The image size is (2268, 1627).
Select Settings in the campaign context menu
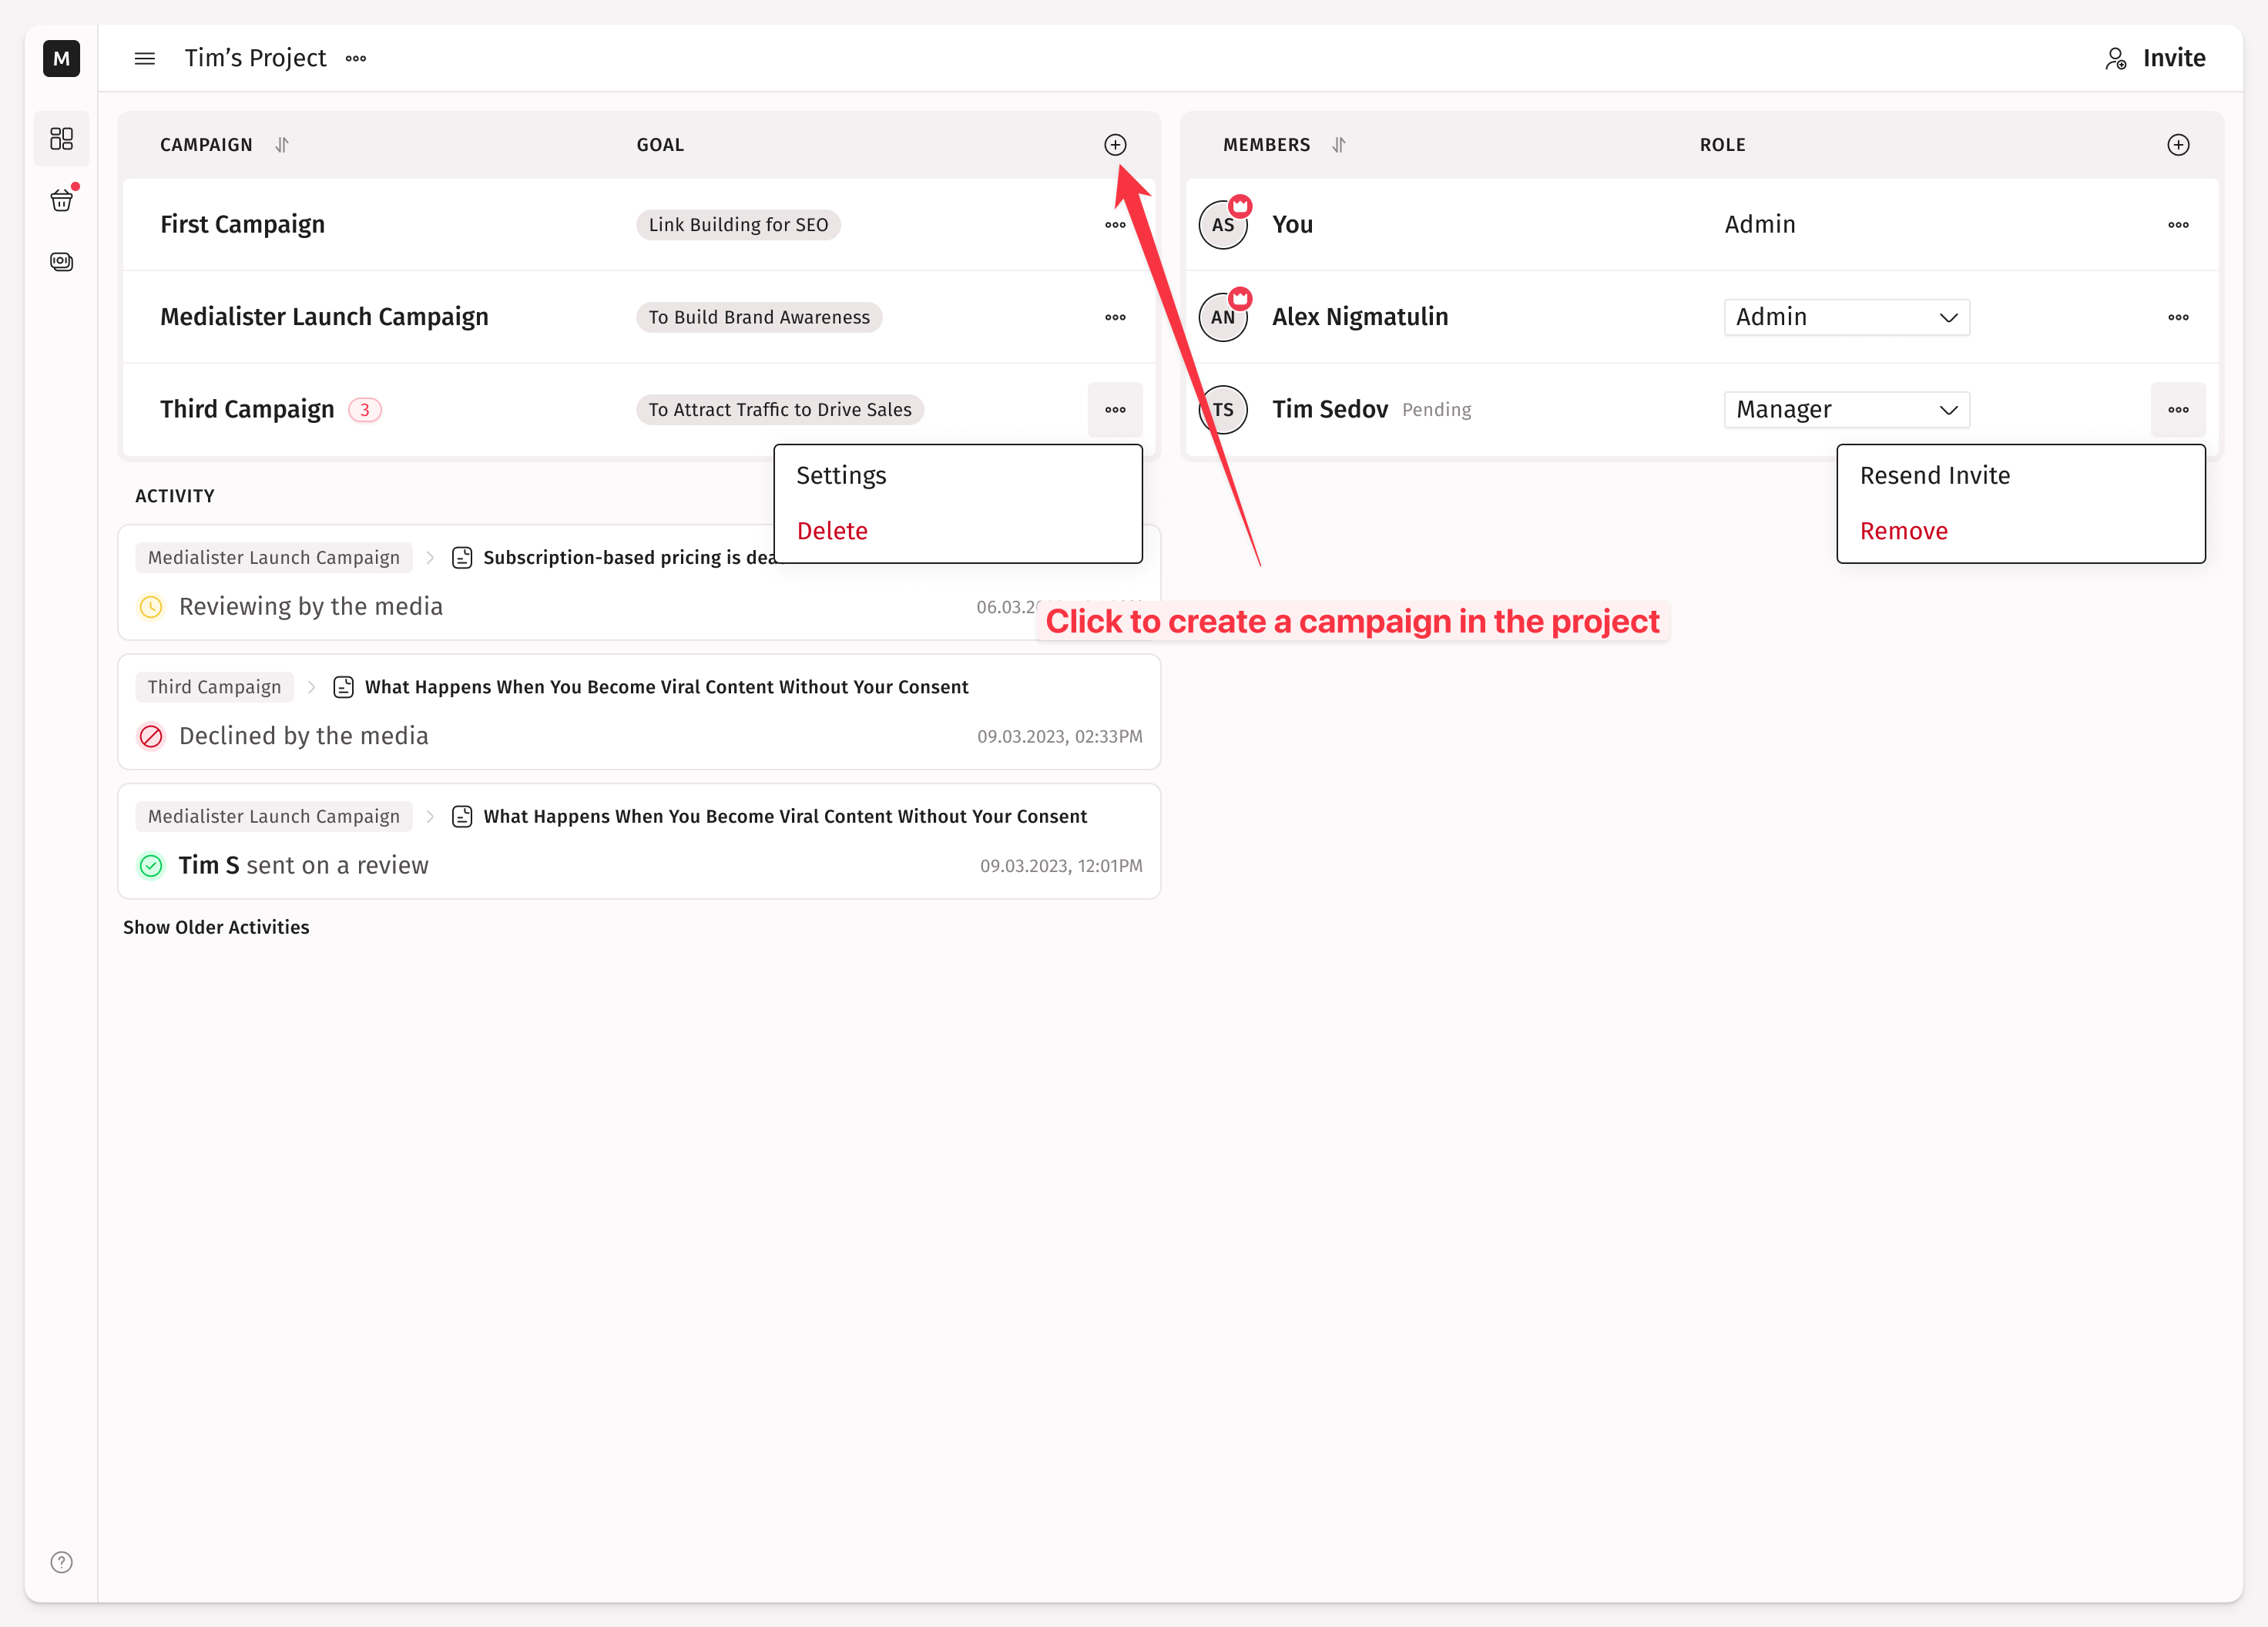841,475
